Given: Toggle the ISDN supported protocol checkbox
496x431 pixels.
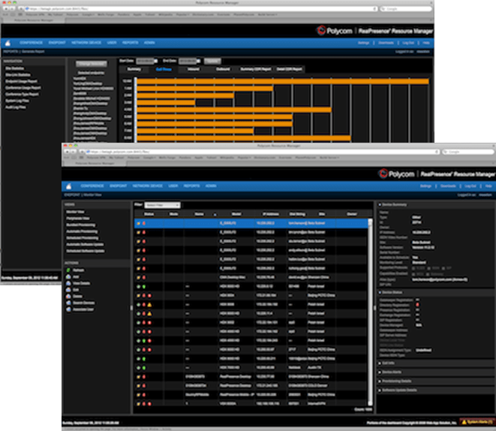Looking at the screenshot, I should point(428,269).
